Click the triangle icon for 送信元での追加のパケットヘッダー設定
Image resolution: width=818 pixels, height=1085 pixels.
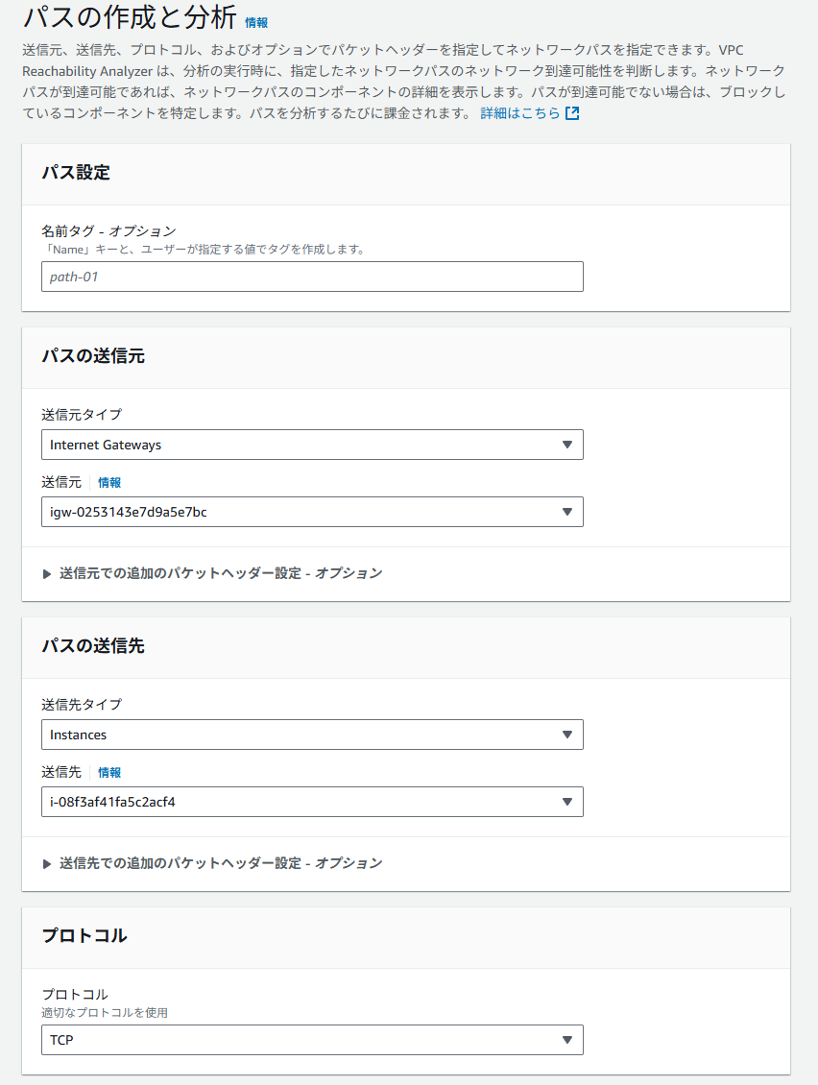coord(47,573)
